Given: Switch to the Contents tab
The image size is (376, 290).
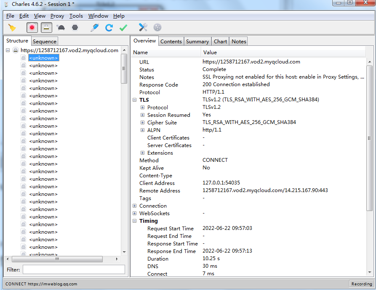Looking at the screenshot, I should coord(171,41).
